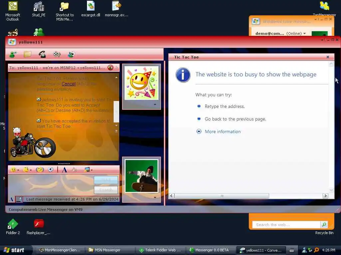
Task: Change the message font
Action: (x=64, y=170)
